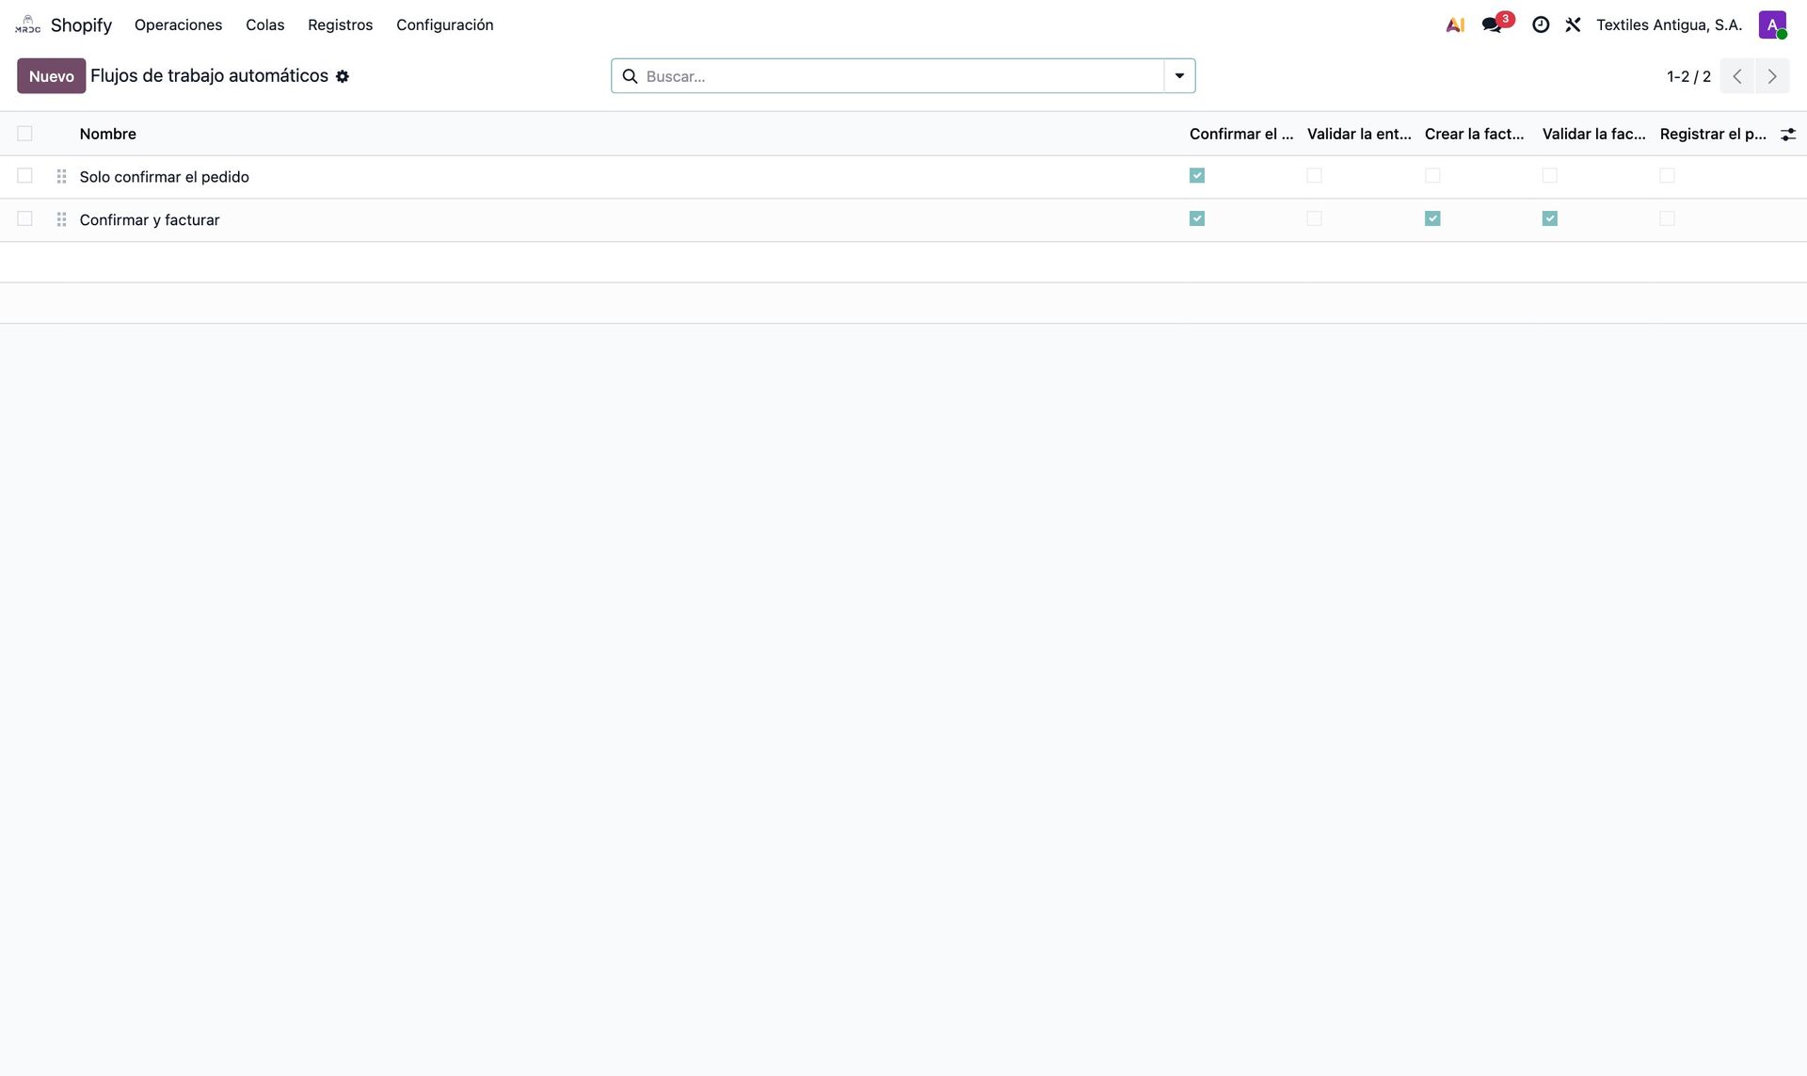
Task: Grab drag handle of Confirmar y facturar
Action: click(x=61, y=219)
